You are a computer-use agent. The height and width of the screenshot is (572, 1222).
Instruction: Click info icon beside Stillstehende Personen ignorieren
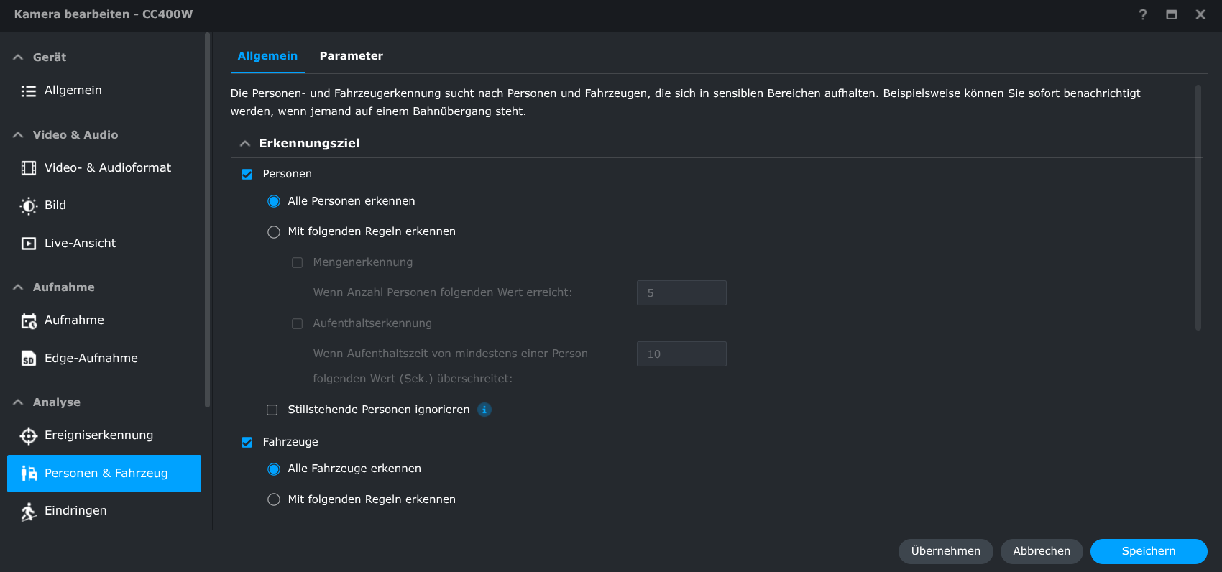pyautogui.click(x=484, y=410)
